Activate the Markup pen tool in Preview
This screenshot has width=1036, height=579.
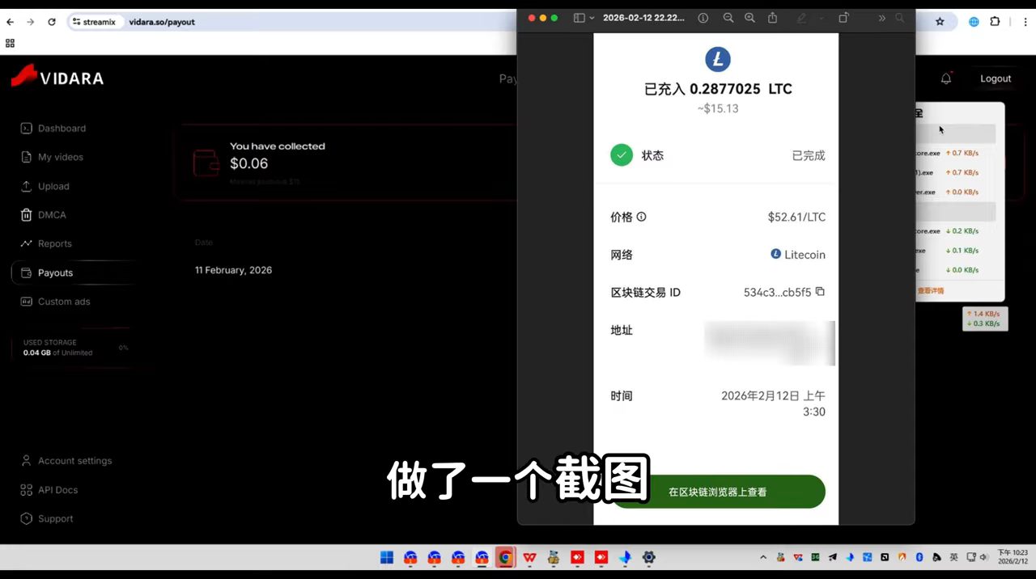801,18
